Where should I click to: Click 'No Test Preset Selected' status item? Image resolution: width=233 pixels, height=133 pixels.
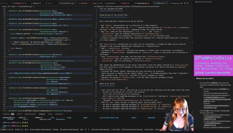tap(100, 130)
